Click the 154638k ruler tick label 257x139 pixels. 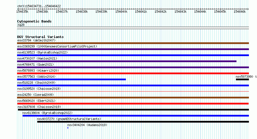pos(82,12)
